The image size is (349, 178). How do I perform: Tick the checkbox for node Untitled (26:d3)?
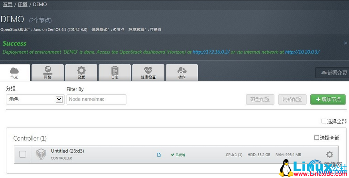click(22, 154)
